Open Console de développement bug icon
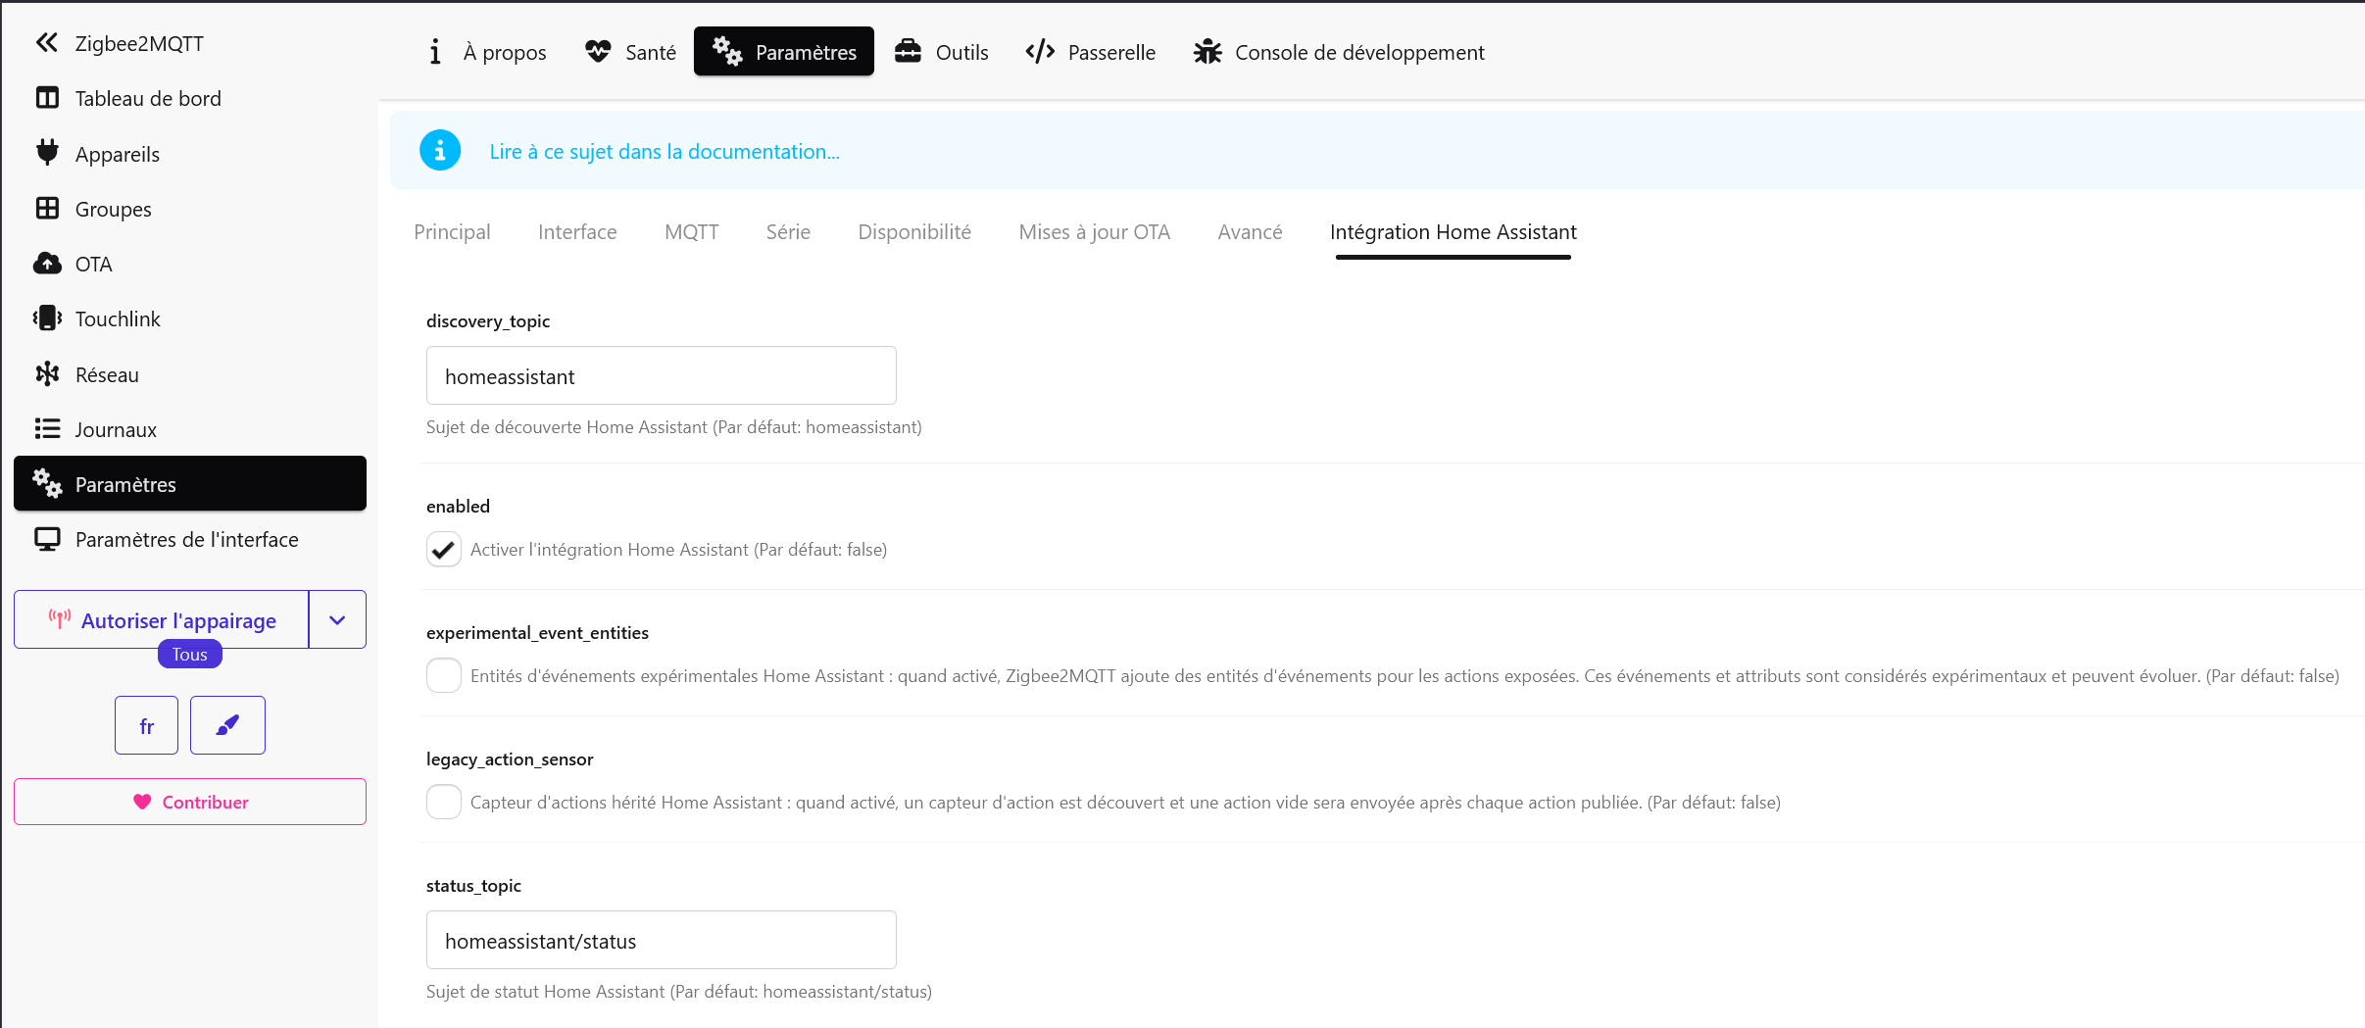 pyautogui.click(x=1207, y=52)
